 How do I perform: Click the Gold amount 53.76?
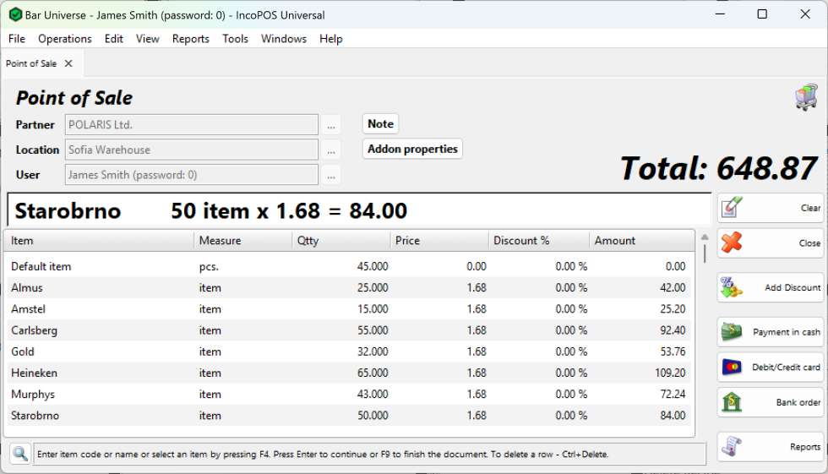(673, 351)
